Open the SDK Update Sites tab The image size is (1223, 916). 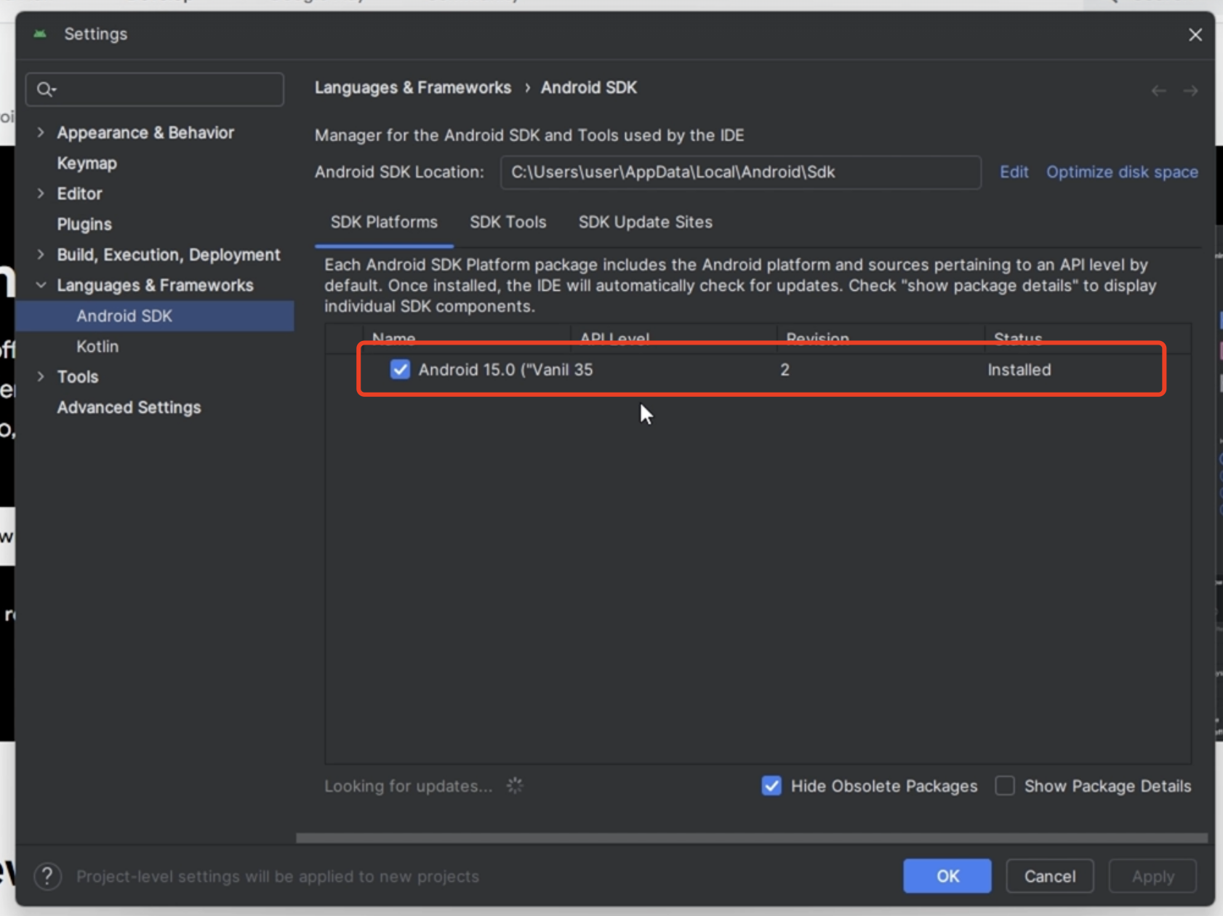tap(645, 222)
